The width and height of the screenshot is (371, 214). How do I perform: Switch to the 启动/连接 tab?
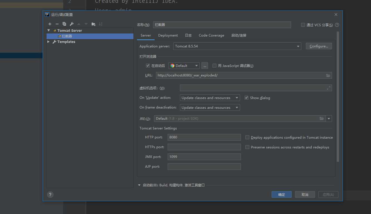click(239, 35)
